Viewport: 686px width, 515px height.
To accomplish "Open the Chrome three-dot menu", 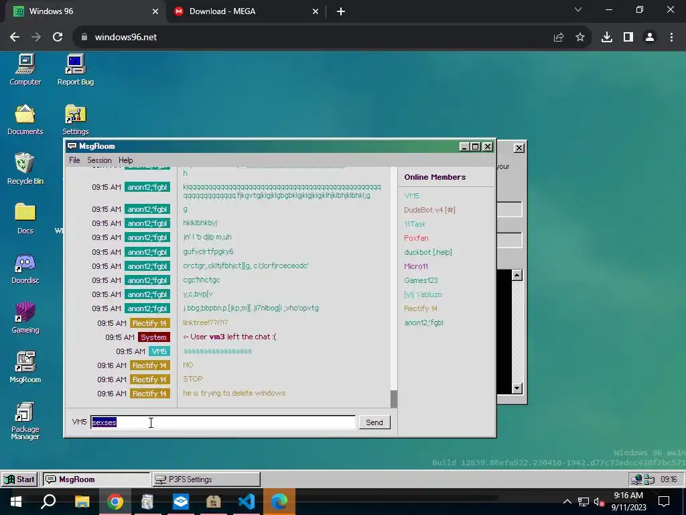I will [671, 38].
